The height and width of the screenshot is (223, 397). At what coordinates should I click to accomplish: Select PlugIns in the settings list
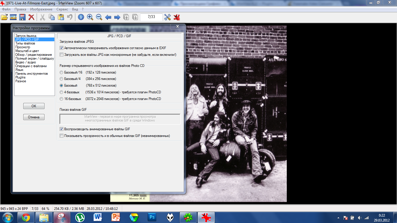tap(35, 77)
